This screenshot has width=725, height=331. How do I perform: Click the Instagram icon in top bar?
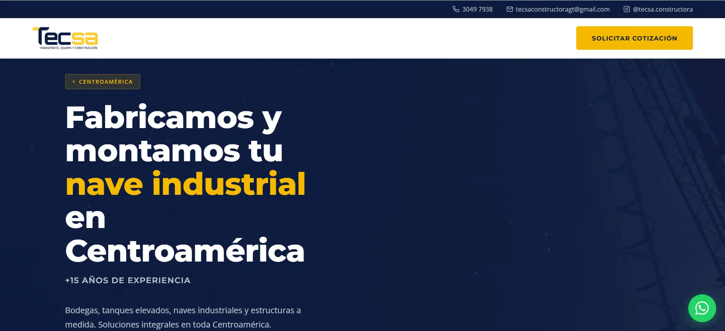pos(627,9)
